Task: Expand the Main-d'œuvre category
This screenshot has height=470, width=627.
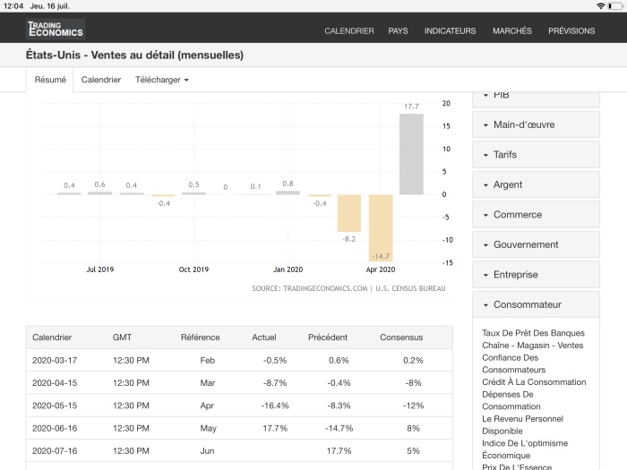Action: (x=536, y=124)
